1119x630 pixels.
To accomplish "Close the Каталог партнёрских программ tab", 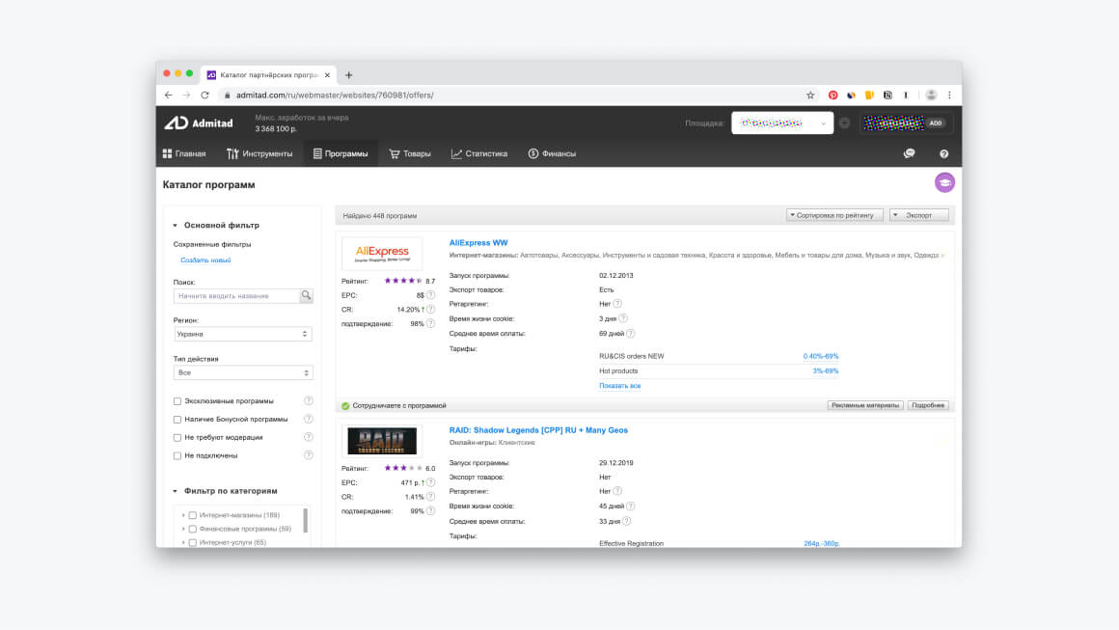I will tap(328, 75).
